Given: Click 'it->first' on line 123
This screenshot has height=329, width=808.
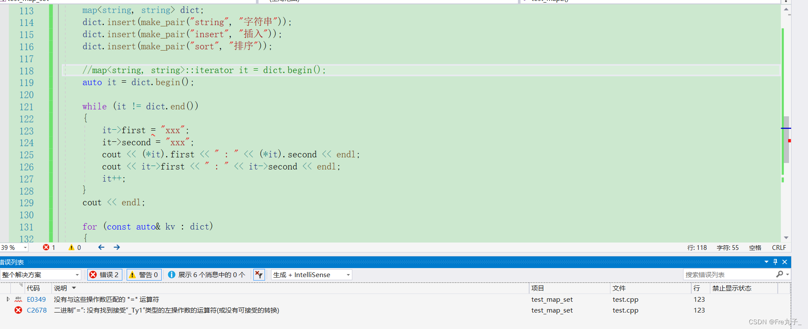Looking at the screenshot, I should coord(124,130).
